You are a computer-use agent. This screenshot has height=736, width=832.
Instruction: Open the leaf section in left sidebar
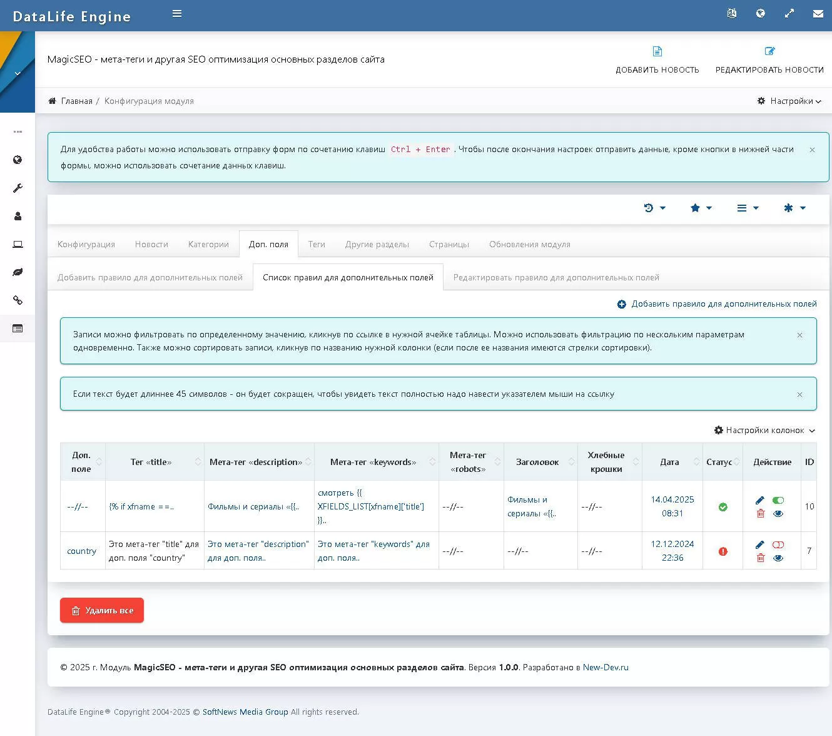pyautogui.click(x=18, y=272)
